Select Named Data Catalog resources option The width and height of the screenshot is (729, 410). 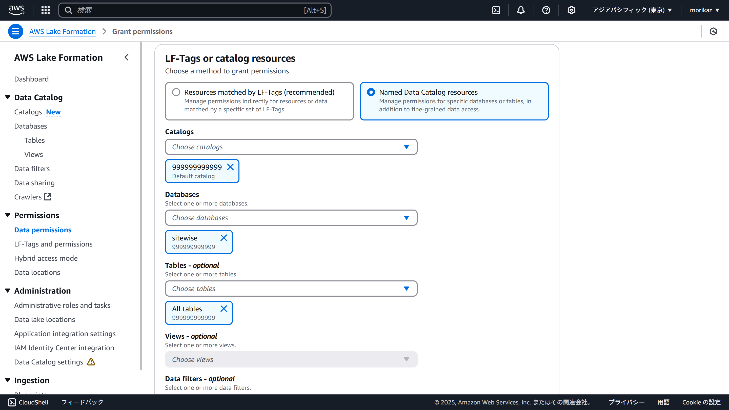[x=371, y=92]
